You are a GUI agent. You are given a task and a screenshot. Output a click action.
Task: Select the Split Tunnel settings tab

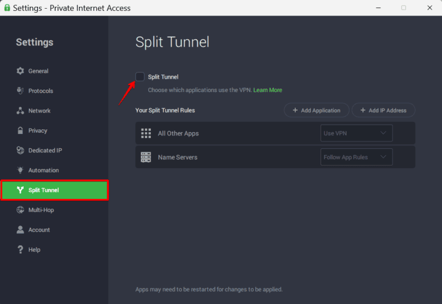pos(55,190)
